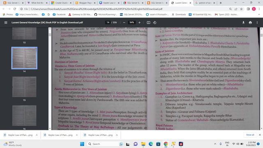The width and height of the screenshot is (263, 148).
Task: Open File Explorer from taskbar
Action: coord(143,144)
